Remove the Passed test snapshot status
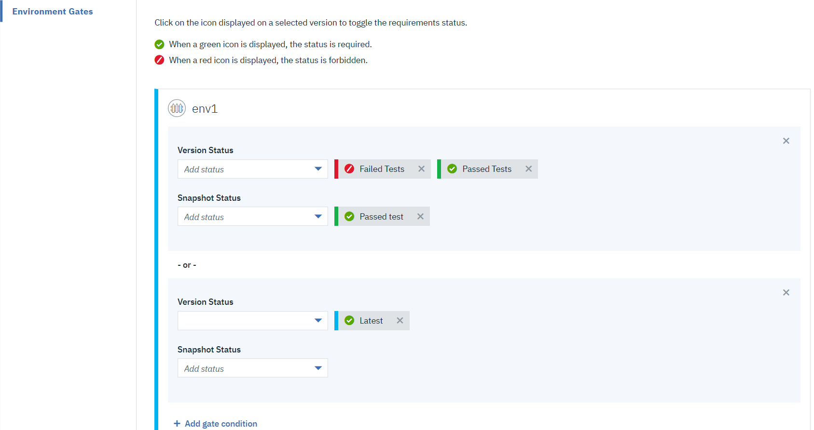 (x=420, y=217)
